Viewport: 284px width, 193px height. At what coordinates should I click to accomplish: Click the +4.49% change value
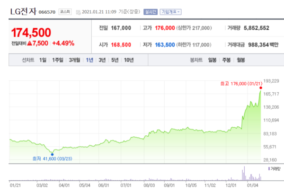63,43
